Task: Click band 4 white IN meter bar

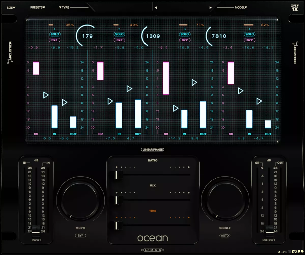Action: (249, 119)
